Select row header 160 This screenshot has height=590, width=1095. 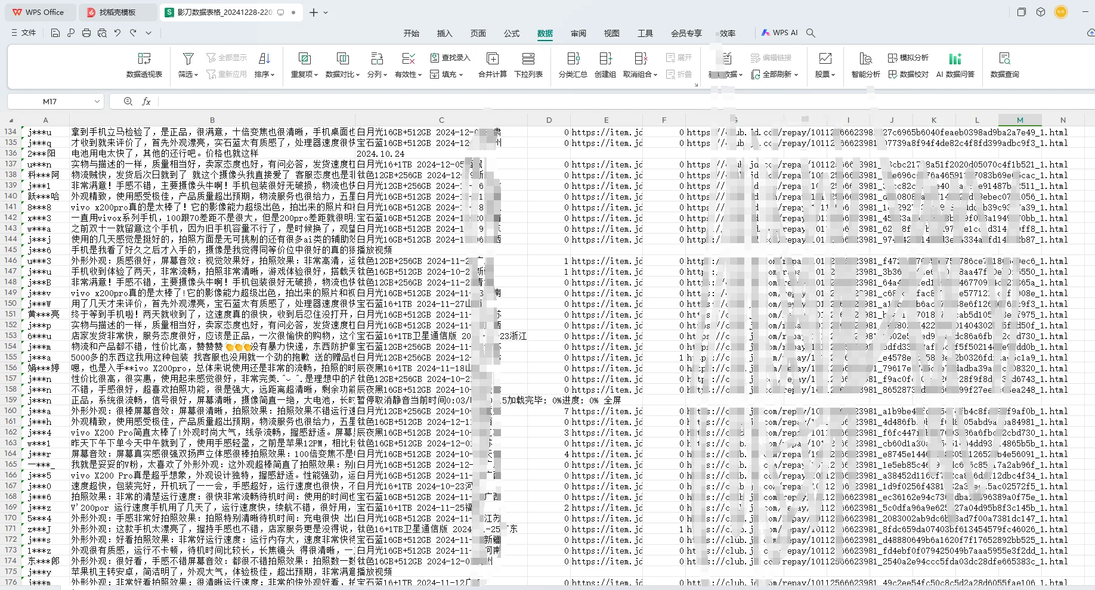[11, 411]
